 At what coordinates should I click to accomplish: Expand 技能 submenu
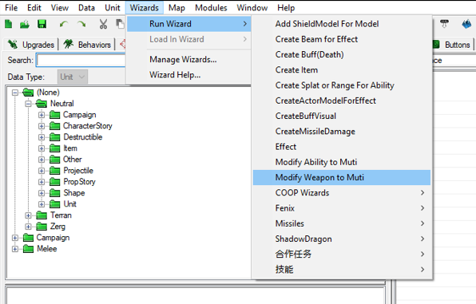pyautogui.click(x=342, y=270)
